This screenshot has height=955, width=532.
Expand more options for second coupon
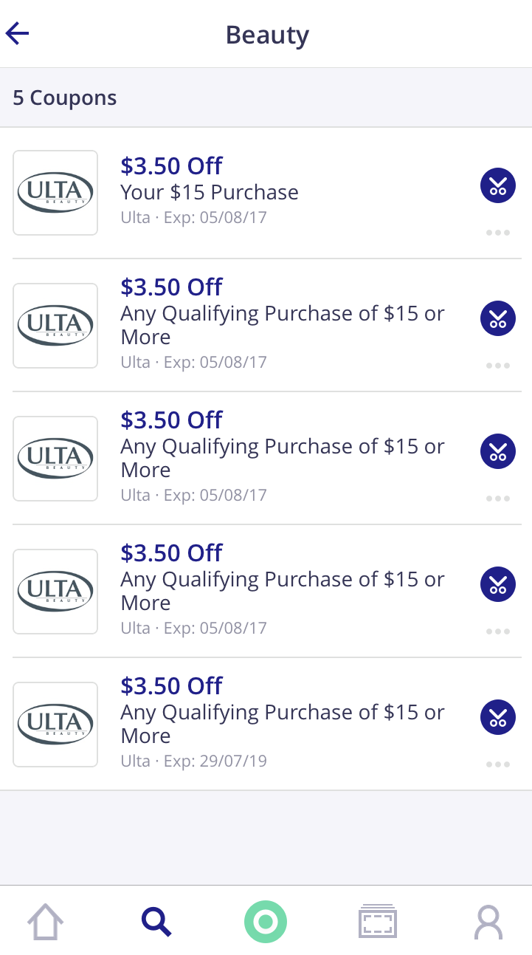498,366
